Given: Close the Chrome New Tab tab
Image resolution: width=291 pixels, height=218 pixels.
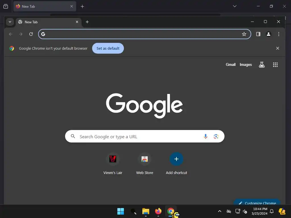Looking at the screenshot, I should pos(77,22).
